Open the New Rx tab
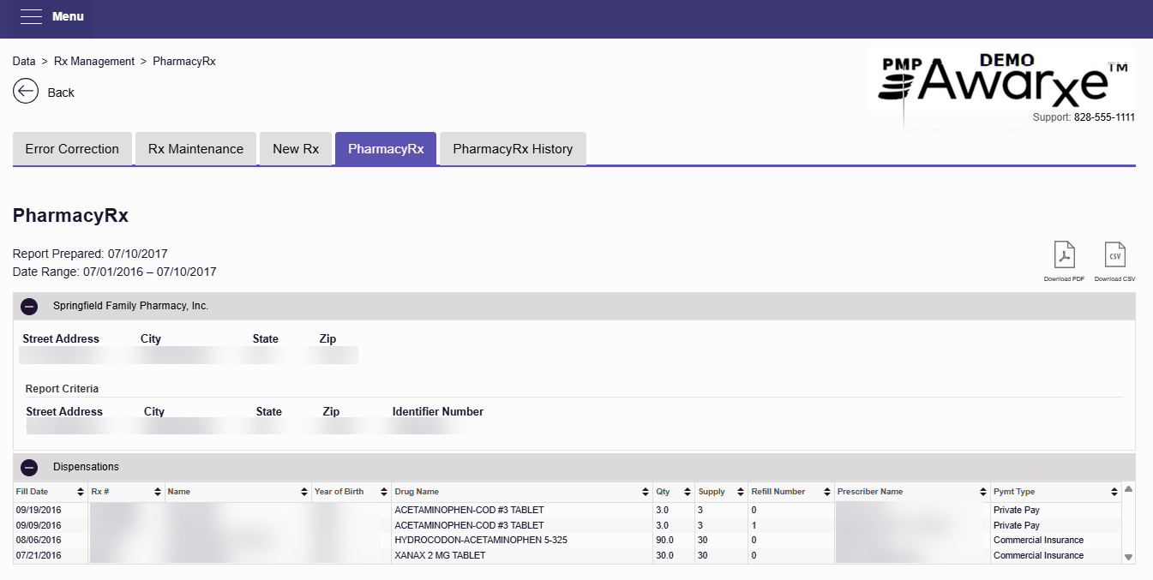The width and height of the screenshot is (1153, 580). pos(296,148)
